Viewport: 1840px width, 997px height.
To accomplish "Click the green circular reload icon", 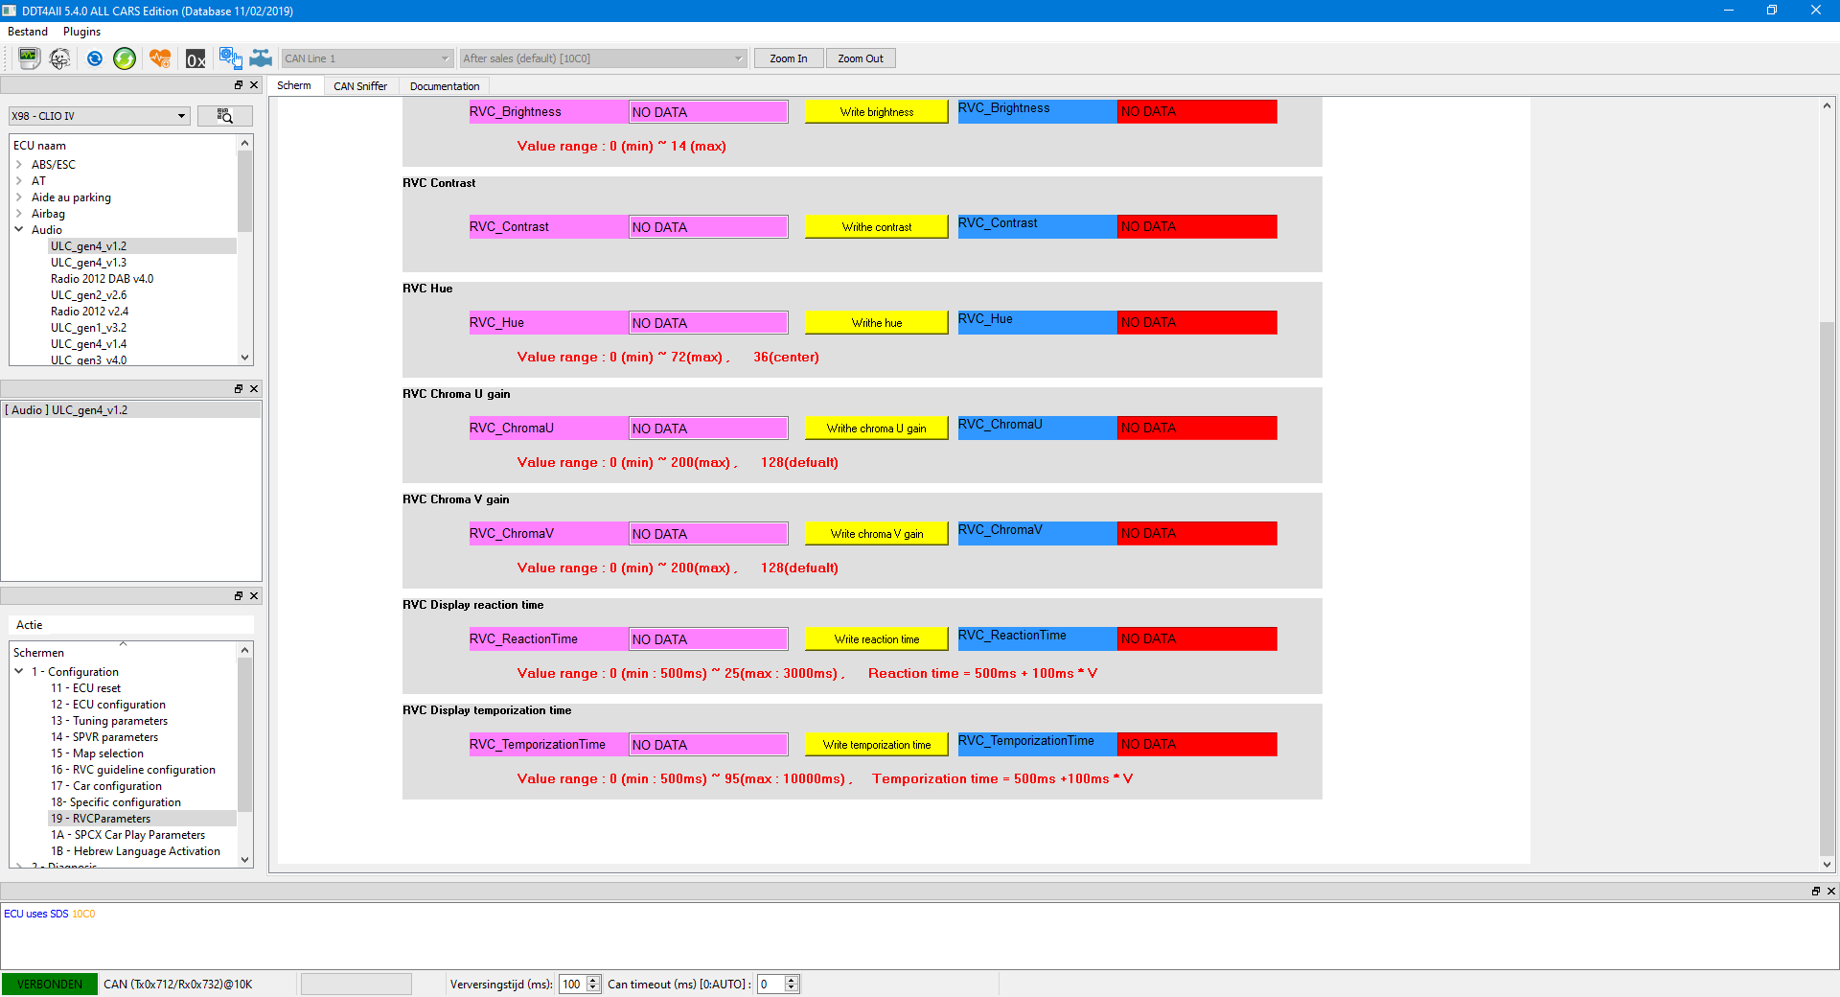I will coord(125,58).
